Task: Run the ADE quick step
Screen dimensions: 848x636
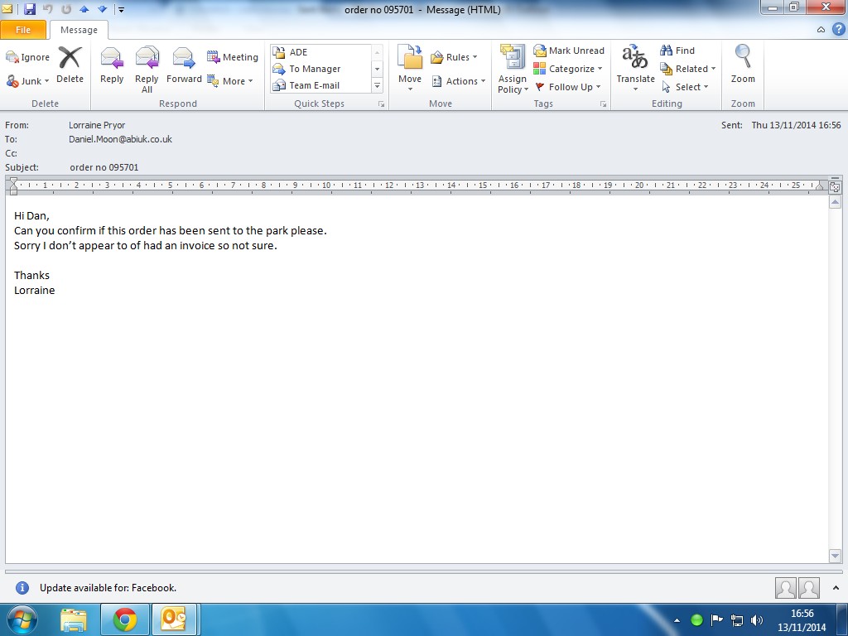Action: point(320,52)
